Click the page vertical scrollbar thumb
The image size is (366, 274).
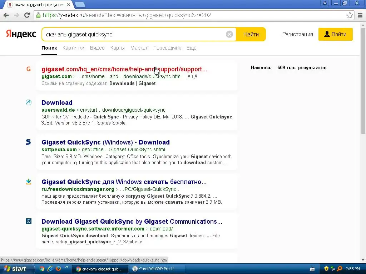pos(363,80)
